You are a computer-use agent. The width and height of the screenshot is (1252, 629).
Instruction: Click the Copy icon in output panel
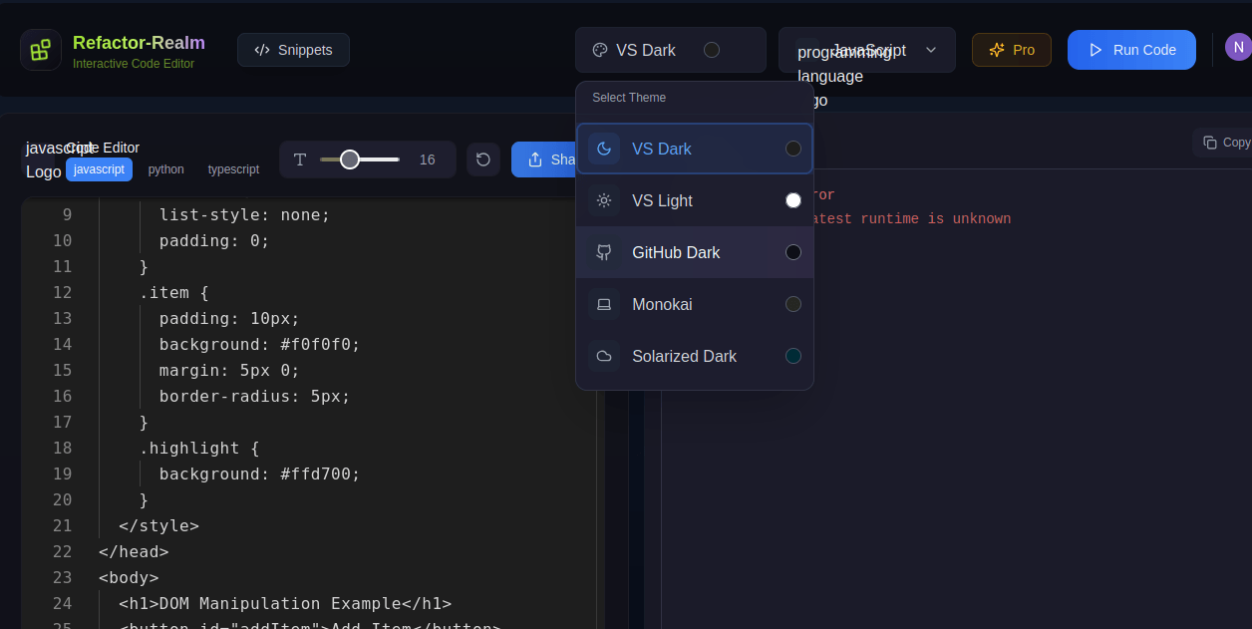click(1209, 143)
